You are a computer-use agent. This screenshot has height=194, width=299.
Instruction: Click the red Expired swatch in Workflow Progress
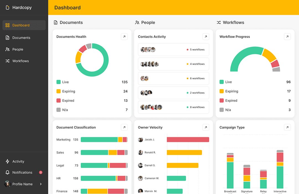pyautogui.click(x=221, y=101)
